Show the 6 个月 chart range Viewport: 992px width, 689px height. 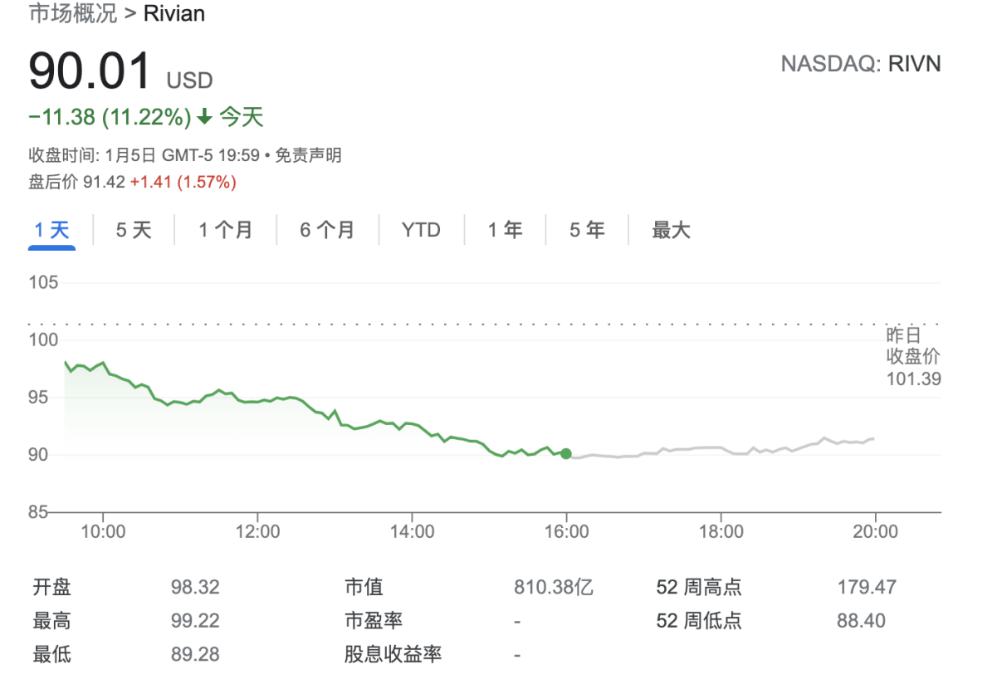pos(327,230)
